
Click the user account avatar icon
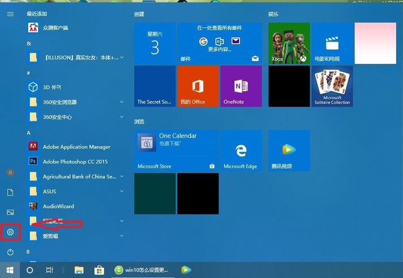click(10, 172)
